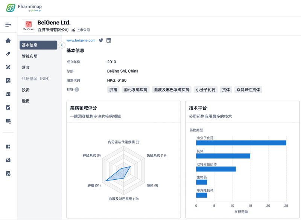
Task: Open BeiGene's Twitter profile icon
Action: click(x=101, y=40)
